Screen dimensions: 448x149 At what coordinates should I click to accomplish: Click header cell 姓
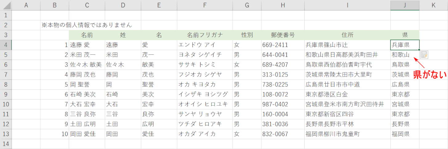coord(123,35)
